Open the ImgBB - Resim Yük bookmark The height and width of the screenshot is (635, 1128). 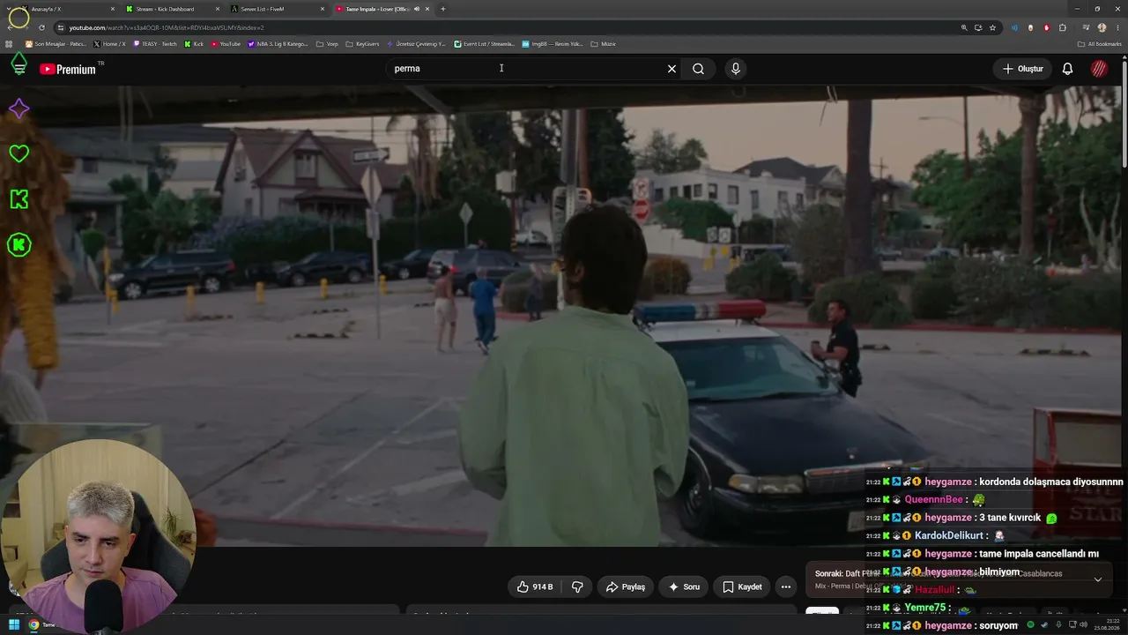pos(553,43)
